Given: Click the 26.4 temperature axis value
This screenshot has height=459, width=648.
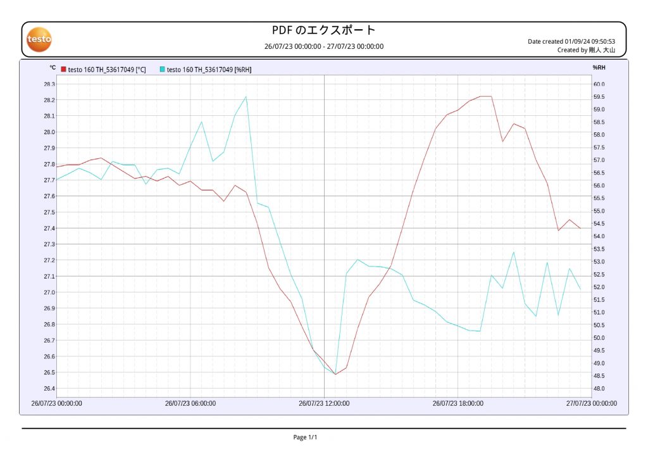Looking at the screenshot, I should (49, 388).
